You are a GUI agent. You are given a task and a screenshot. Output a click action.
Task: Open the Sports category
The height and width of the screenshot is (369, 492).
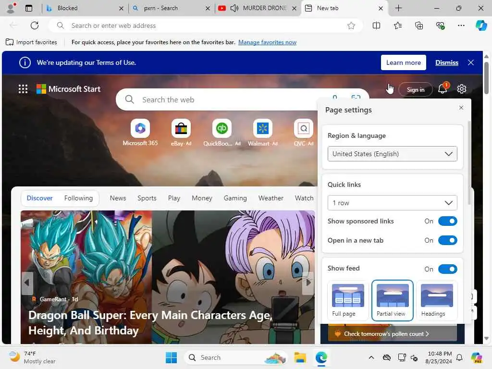[x=147, y=198]
